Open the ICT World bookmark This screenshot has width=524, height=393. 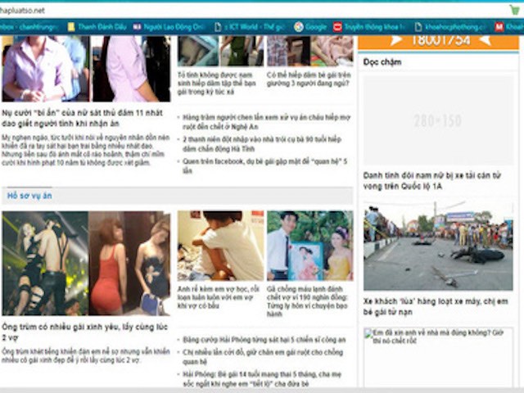pos(247,27)
